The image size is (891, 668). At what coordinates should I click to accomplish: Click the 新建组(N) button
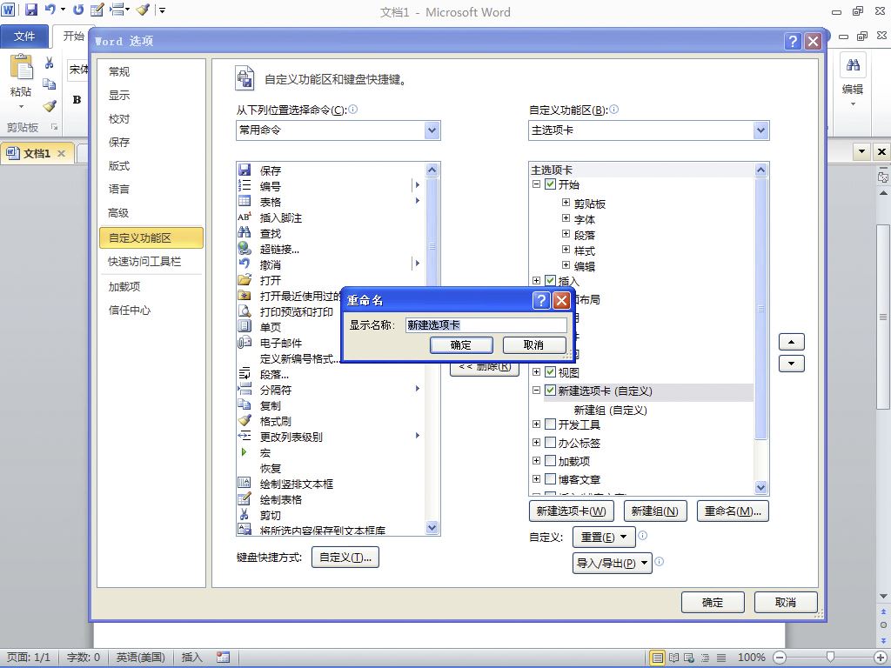click(655, 511)
